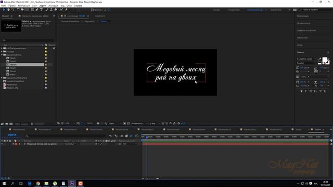Click the red label color of the text layer
Viewport: 333px width, 187px height.
point(16,144)
